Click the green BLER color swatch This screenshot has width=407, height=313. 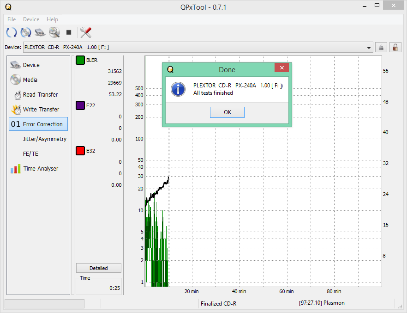[80, 60]
